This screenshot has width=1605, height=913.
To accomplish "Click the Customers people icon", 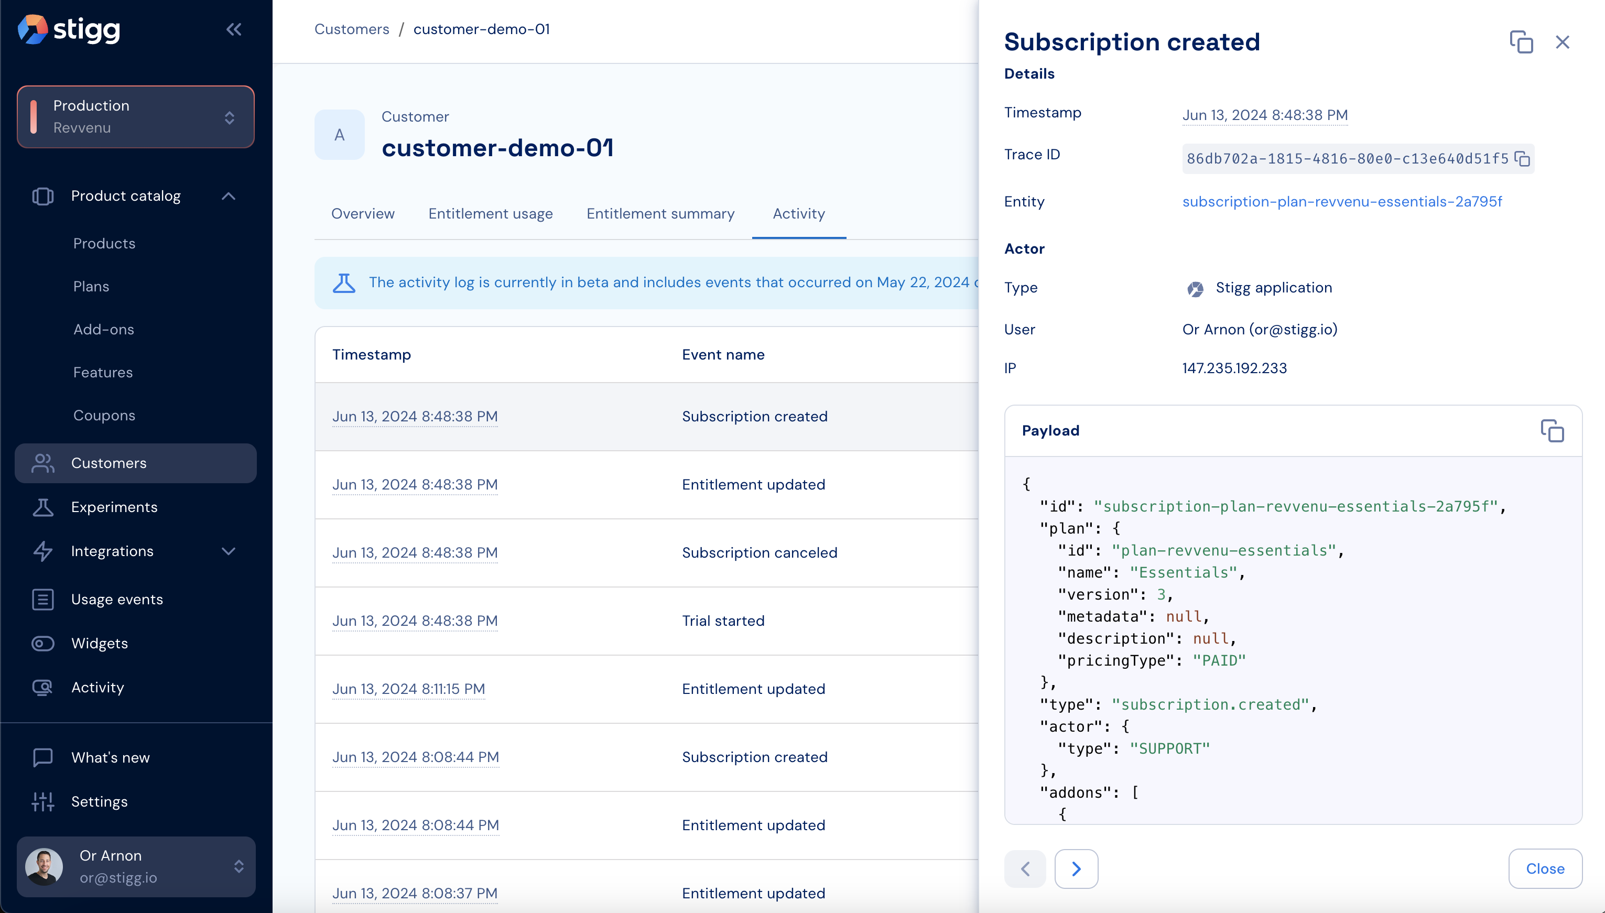I will (x=42, y=463).
